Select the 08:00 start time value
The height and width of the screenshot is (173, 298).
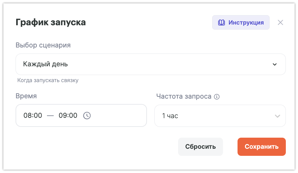click(x=33, y=115)
